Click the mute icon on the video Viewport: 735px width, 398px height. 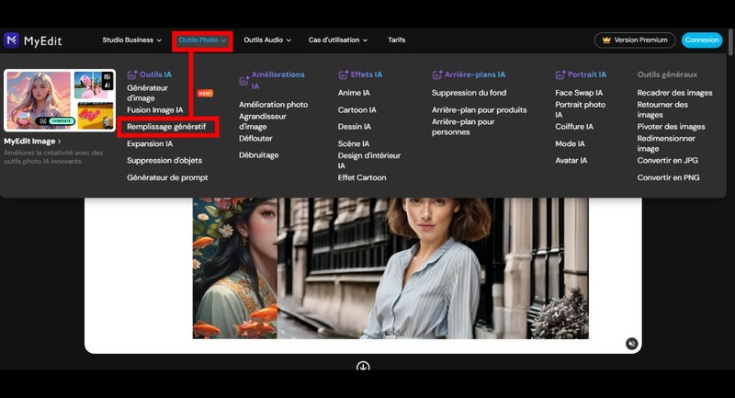pos(631,343)
